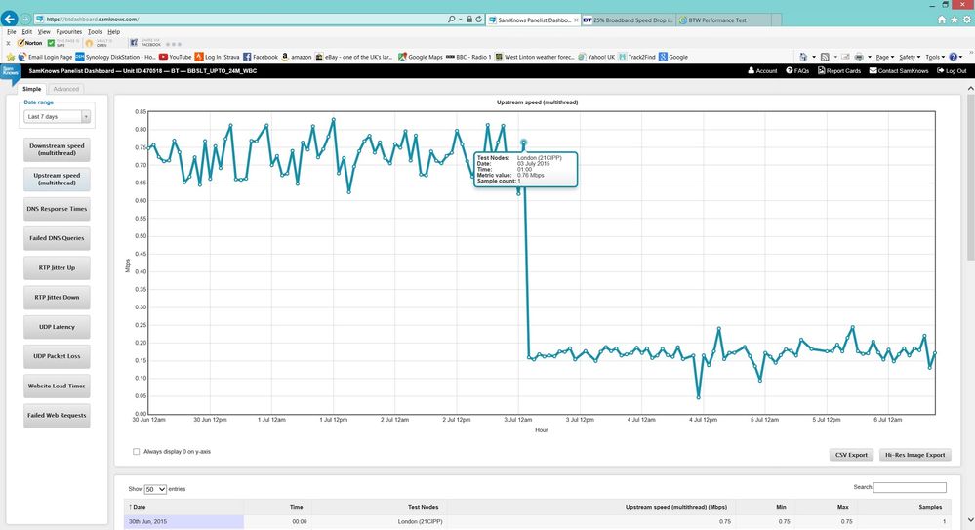
Task: Expand the Last 7 days date range dropdown
Action: [58, 116]
